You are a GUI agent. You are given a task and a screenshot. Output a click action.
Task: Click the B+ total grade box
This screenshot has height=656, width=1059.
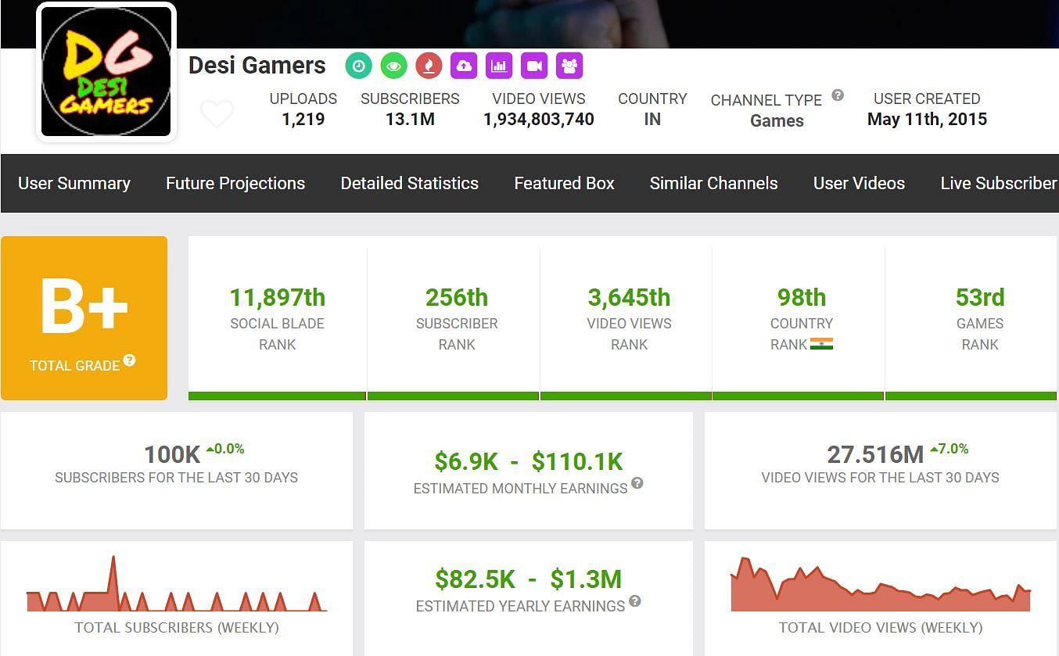coord(84,318)
